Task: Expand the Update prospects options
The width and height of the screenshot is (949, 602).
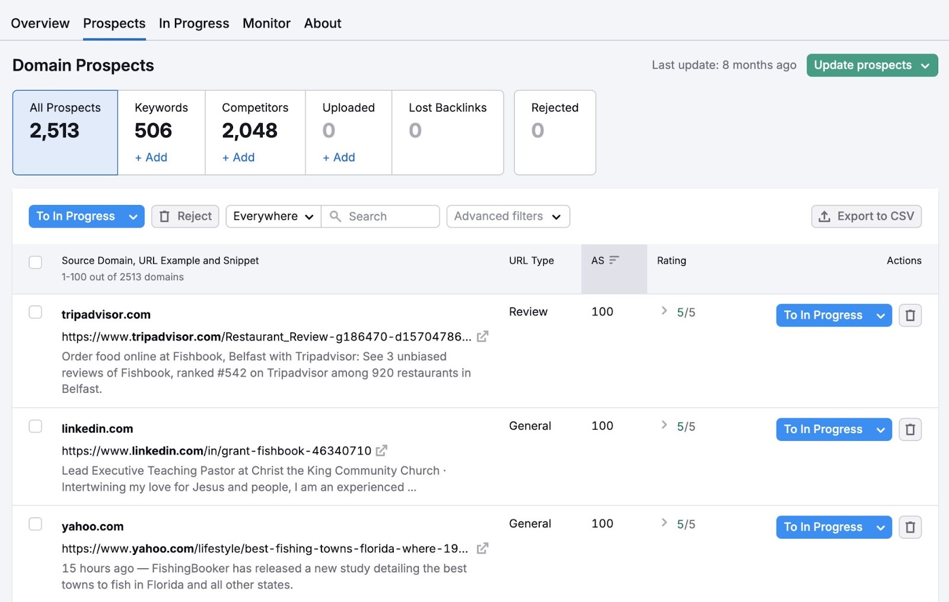Action: (x=925, y=65)
